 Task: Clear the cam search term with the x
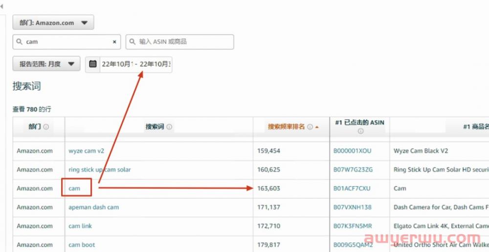[114, 42]
